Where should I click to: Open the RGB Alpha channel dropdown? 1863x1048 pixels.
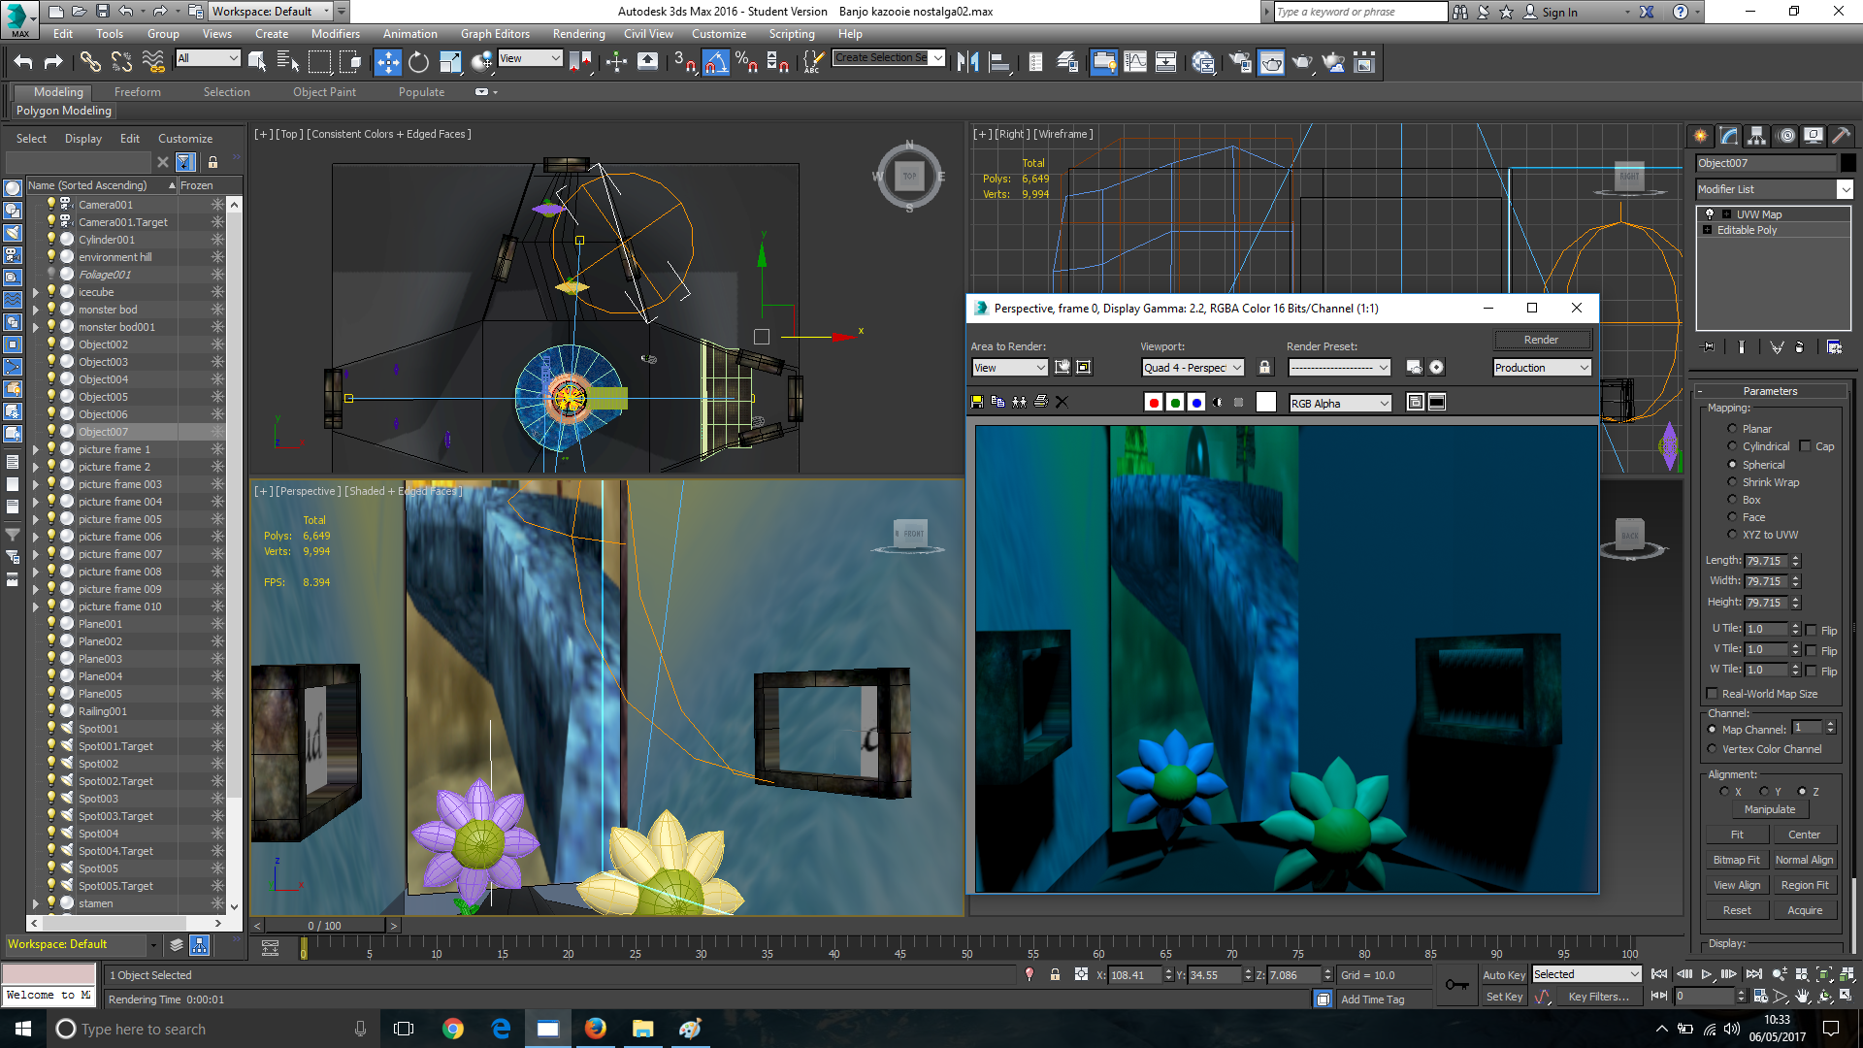[x=1339, y=403]
